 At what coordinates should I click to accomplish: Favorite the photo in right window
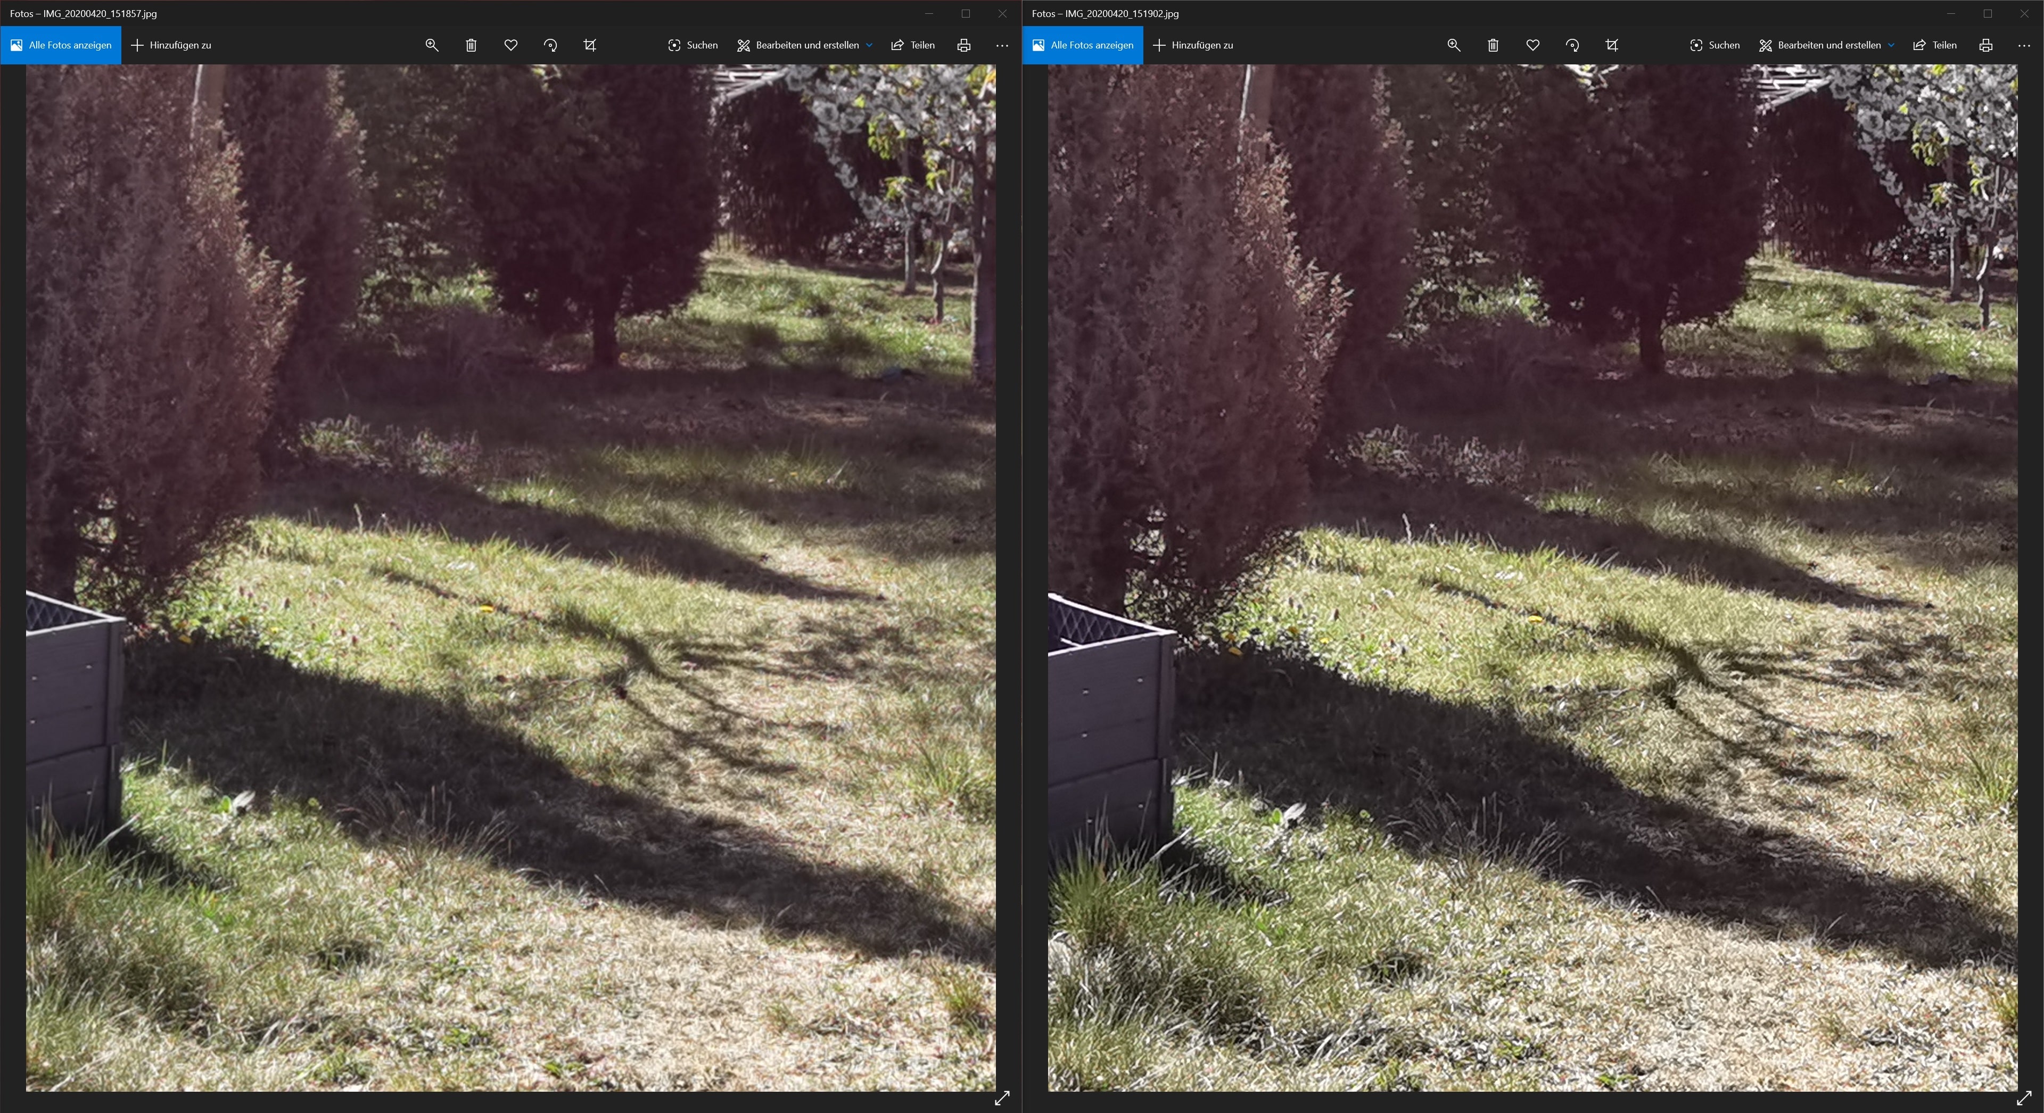click(x=1533, y=45)
